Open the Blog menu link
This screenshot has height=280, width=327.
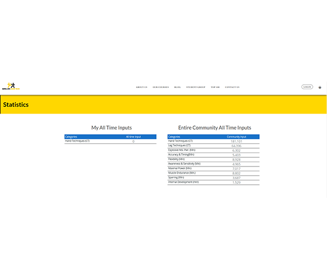pos(178,87)
